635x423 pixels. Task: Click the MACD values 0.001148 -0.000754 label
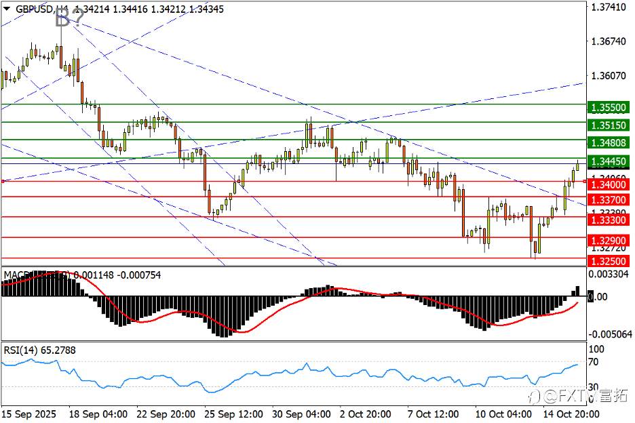point(117,275)
